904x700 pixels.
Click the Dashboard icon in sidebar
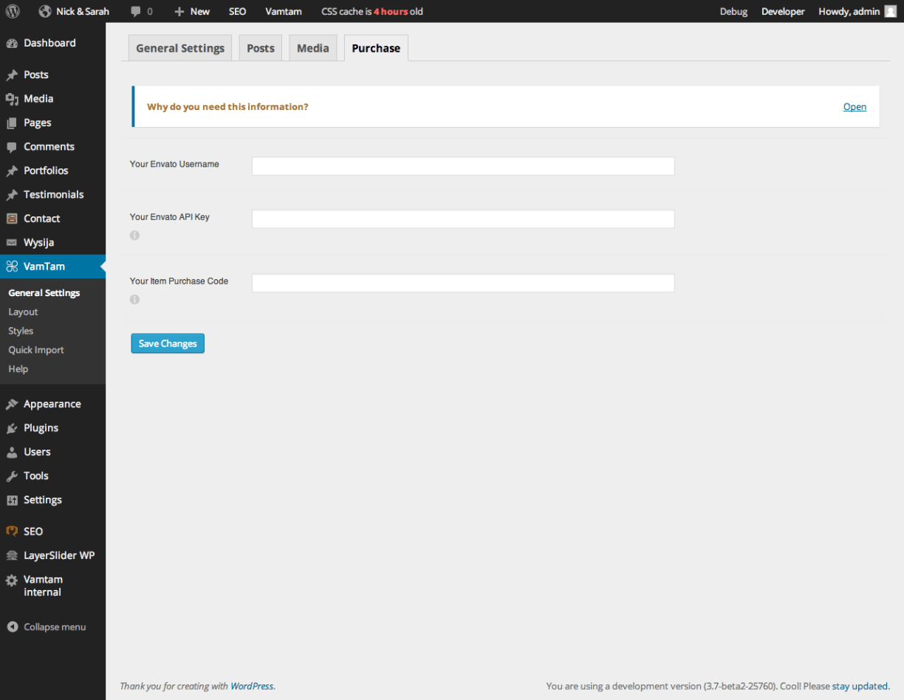[12, 44]
